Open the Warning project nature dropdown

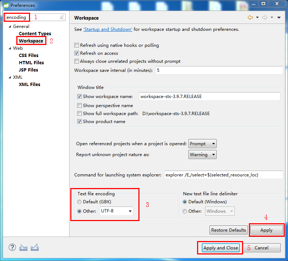tap(203, 154)
